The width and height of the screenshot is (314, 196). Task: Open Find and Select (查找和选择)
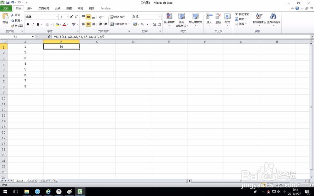tap(273, 19)
